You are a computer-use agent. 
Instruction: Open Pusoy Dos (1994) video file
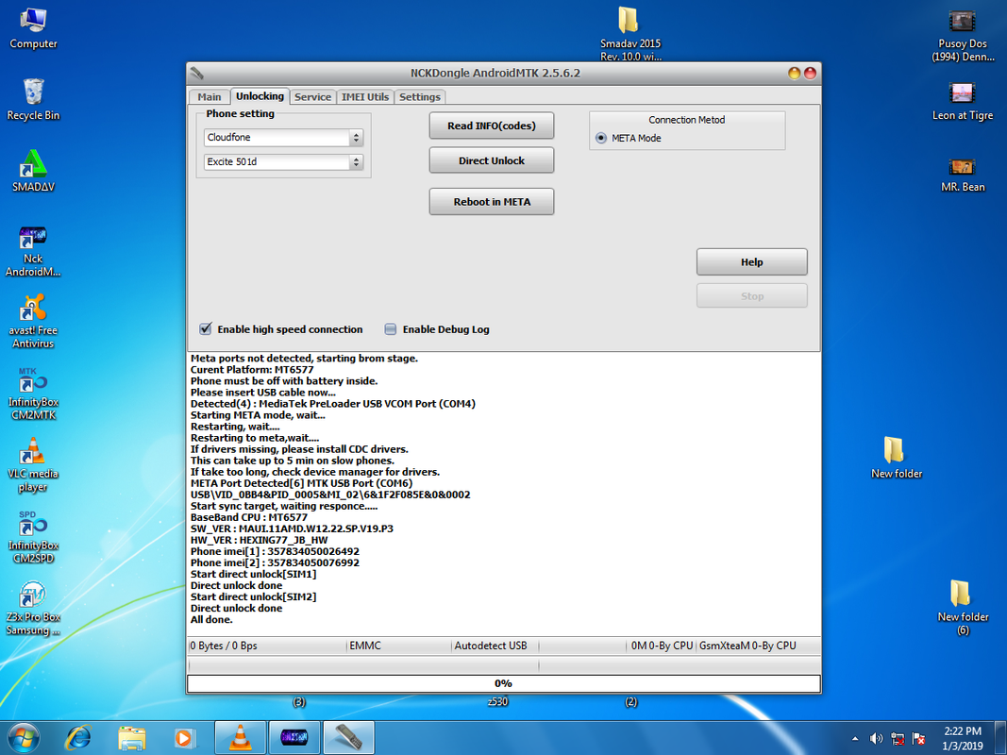[x=963, y=35]
